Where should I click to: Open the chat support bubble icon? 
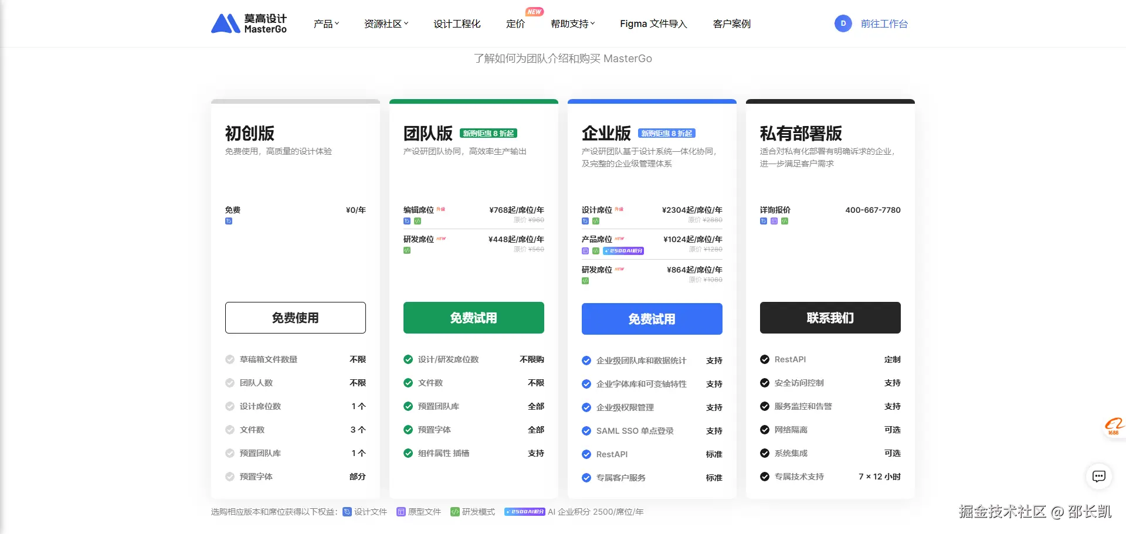click(x=1099, y=477)
